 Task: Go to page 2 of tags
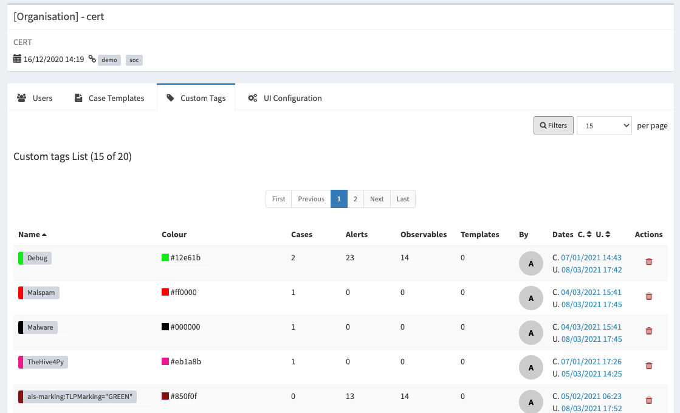tap(355, 199)
